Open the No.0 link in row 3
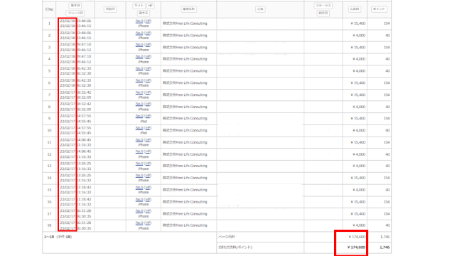 (139, 45)
